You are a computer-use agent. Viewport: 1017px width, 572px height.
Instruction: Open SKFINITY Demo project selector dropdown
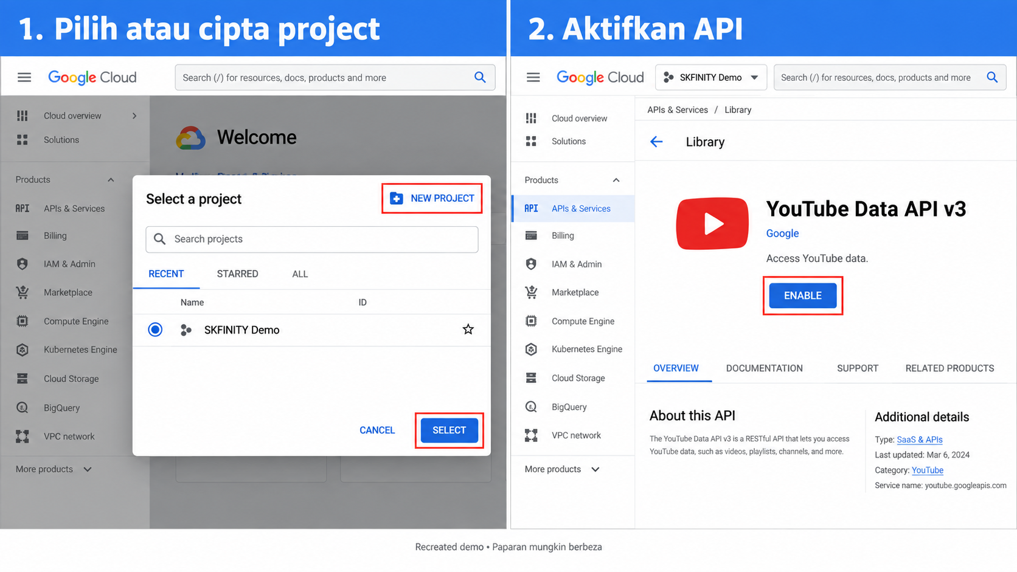(710, 77)
